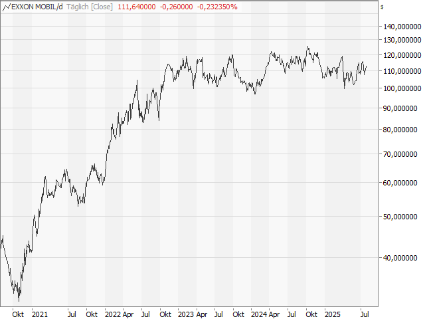Click the 110,000000 price axis label
The width and height of the screenshot is (425, 319).
point(402,71)
